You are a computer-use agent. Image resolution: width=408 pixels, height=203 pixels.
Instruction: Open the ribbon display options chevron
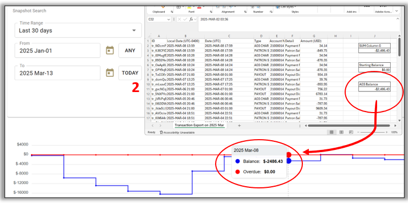click(x=396, y=11)
